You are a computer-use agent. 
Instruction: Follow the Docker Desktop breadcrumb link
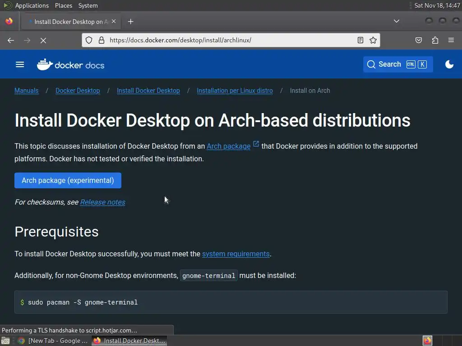[x=78, y=91]
